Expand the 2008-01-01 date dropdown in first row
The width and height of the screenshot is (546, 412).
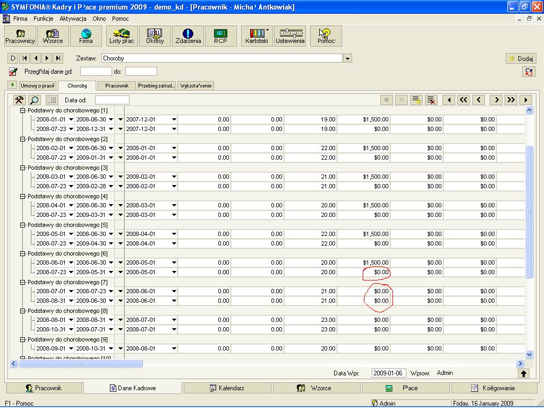click(x=71, y=120)
